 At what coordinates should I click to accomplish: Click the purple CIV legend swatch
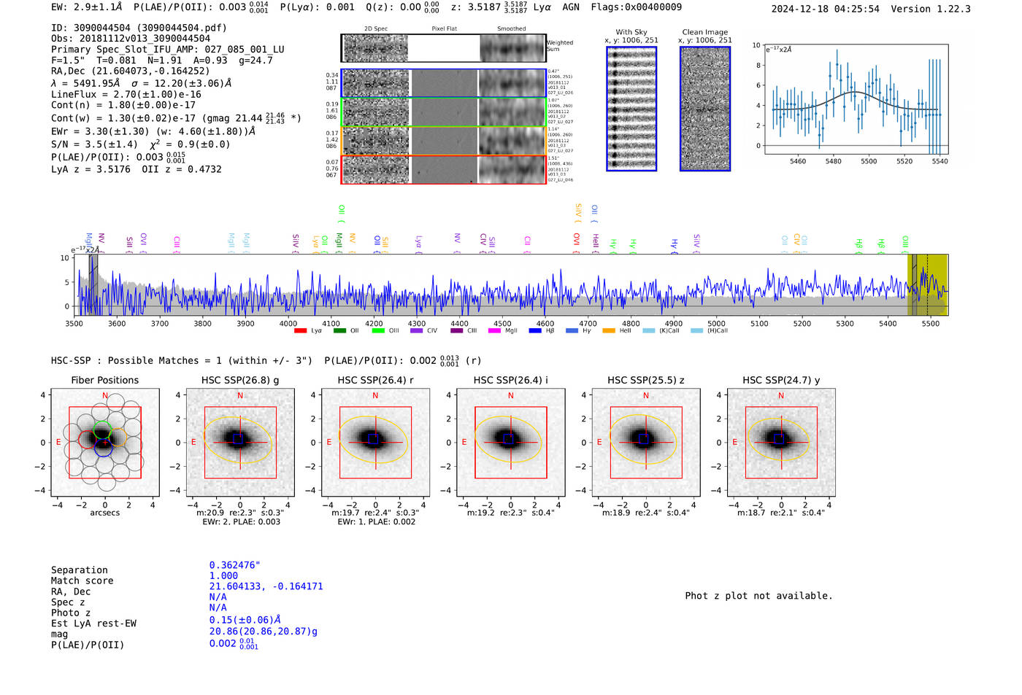click(417, 331)
